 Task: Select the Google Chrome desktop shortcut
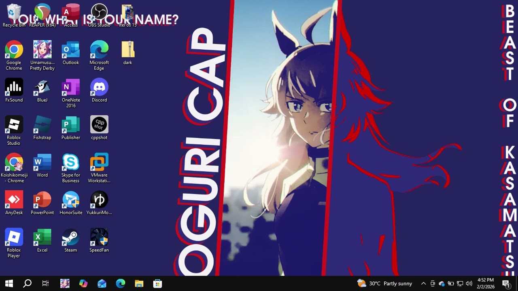coord(14,55)
